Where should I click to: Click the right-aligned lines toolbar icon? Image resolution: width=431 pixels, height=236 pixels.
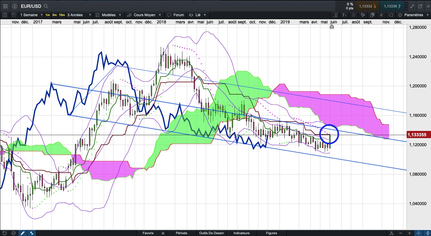[335, 15]
